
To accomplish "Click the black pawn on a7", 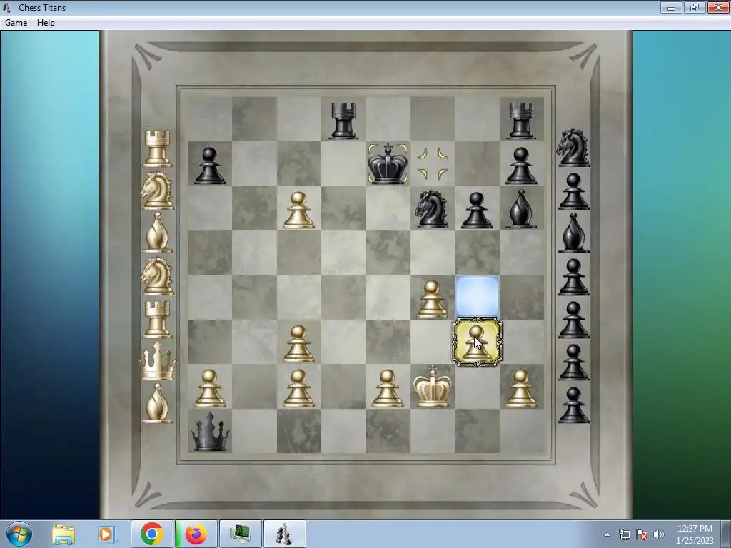I will click(x=209, y=166).
